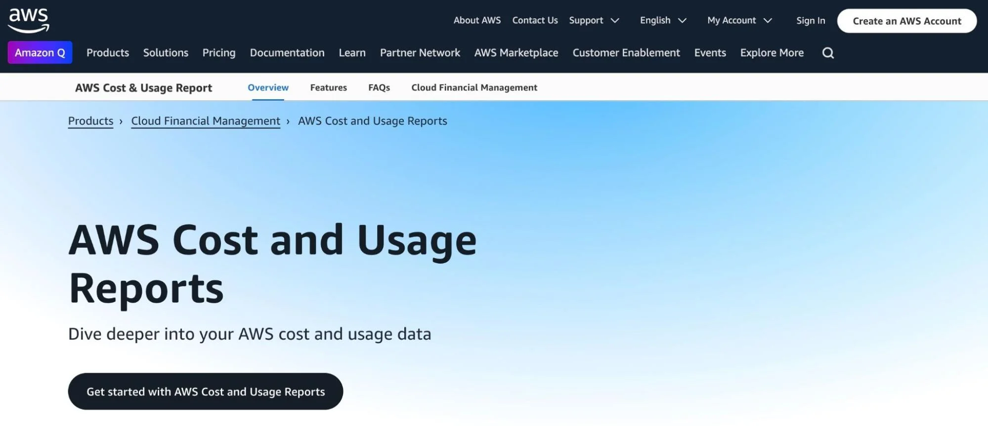Open the Partner Network menu
Image resolution: width=988 pixels, height=426 pixels.
click(x=420, y=52)
